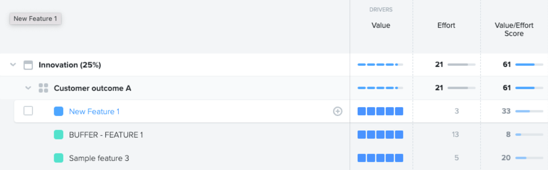
Task: Click the plus icon on New Feature 1 row
Action: pos(338,112)
